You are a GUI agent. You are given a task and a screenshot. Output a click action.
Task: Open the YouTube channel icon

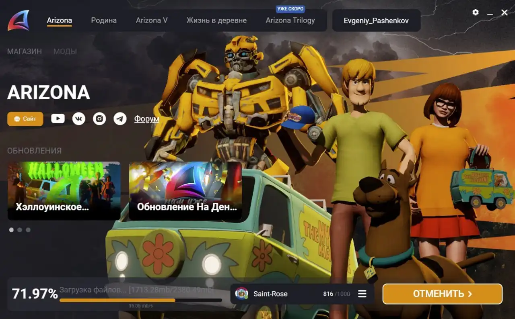(x=58, y=119)
